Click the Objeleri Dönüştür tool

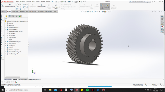[42, 6]
